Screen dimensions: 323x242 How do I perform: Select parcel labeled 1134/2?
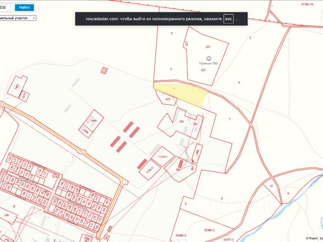[150, 170]
